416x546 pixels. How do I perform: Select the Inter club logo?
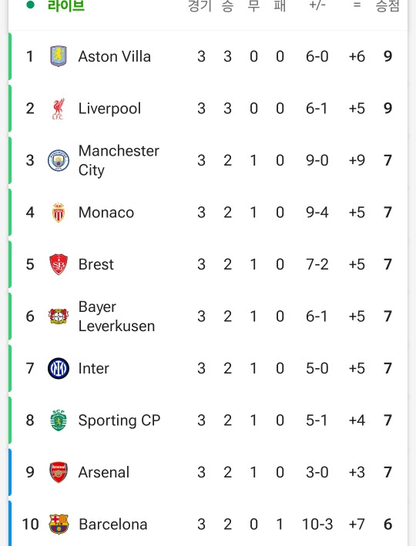pyautogui.click(x=59, y=368)
